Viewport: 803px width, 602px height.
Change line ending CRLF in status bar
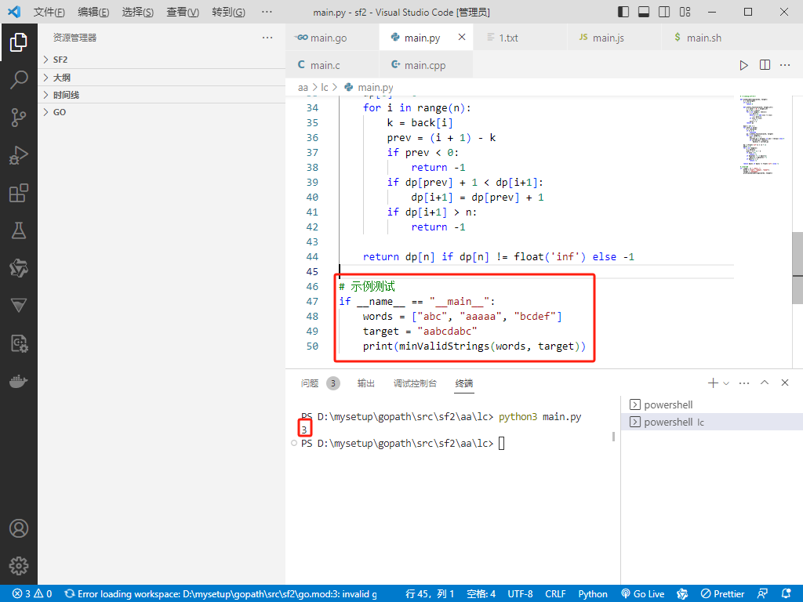click(555, 594)
